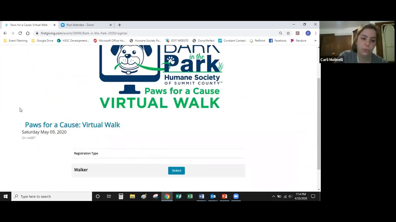Image resolution: width=396 pixels, height=222 pixels.
Task: Click the Bark in the Park logo image
Action: click(x=161, y=77)
